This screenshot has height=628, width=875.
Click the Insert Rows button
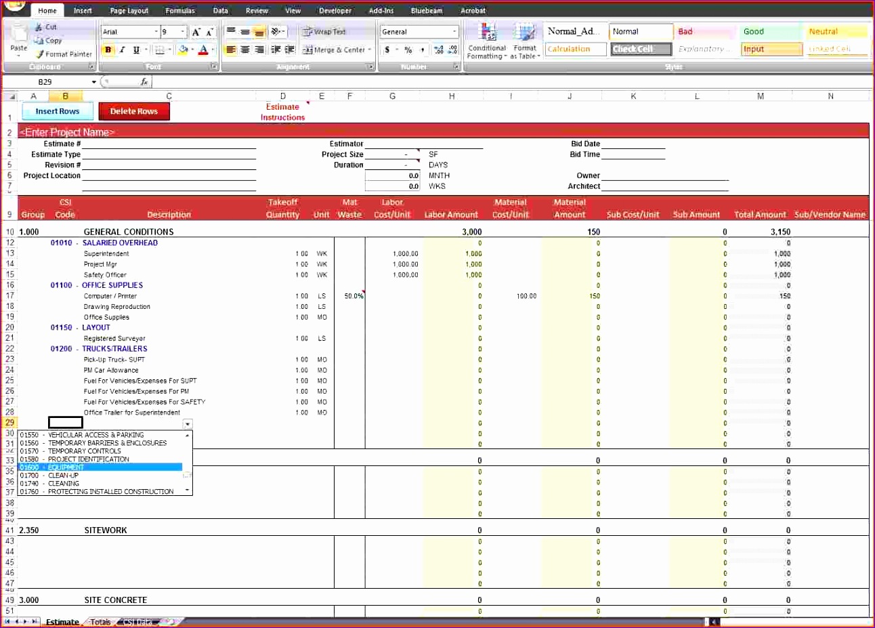click(57, 110)
